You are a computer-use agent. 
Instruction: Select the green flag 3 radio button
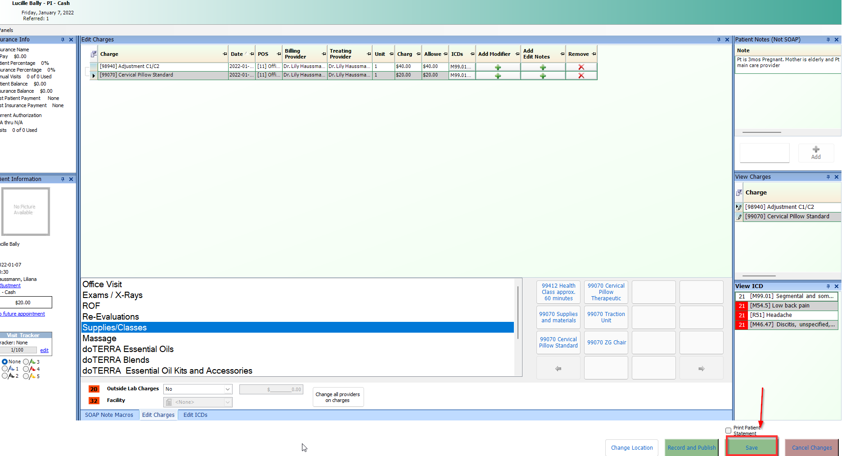[x=26, y=361]
